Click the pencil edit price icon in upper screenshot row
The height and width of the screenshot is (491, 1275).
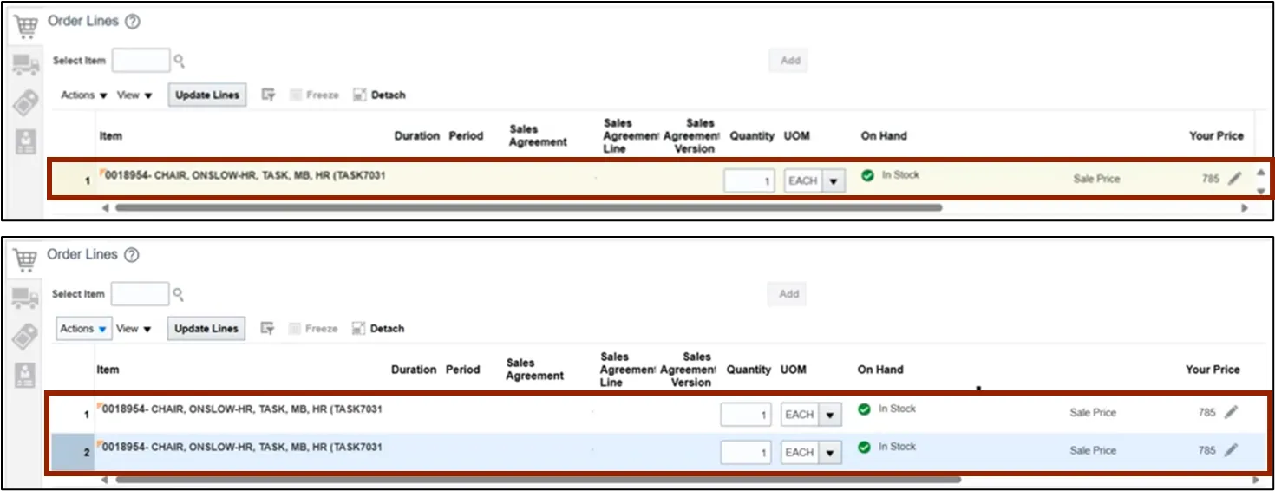click(1234, 179)
